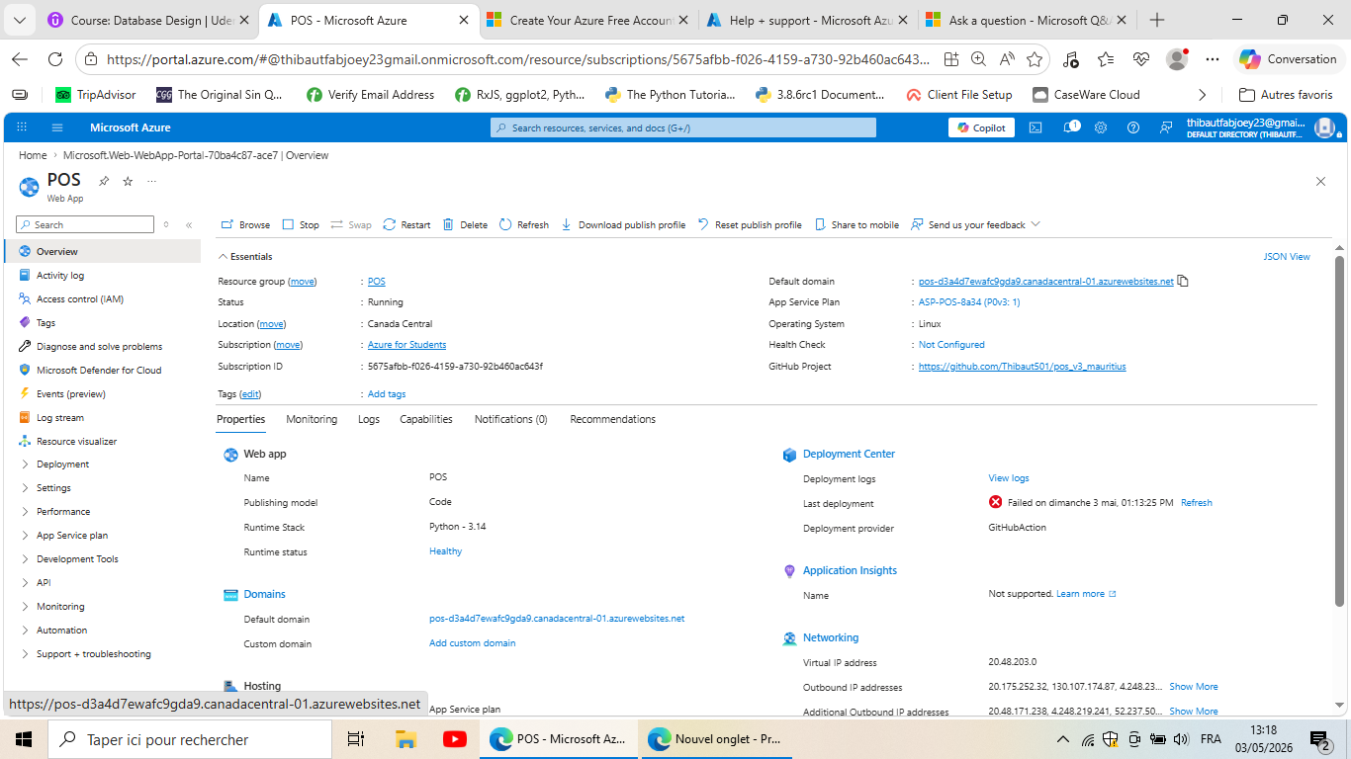This screenshot has height=759, width=1351.
Task: Open the Azure help question-mark icon
Action: click(x=1133, y=127)
